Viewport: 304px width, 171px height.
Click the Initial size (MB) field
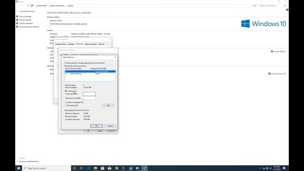coord(89,94)
